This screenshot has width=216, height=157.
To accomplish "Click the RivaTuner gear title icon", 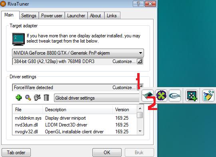I will coord(3,4).
